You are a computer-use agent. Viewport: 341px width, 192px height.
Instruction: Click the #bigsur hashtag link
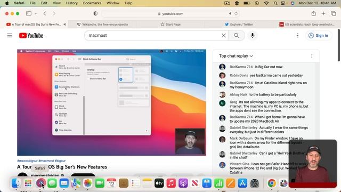click(60, 161)
